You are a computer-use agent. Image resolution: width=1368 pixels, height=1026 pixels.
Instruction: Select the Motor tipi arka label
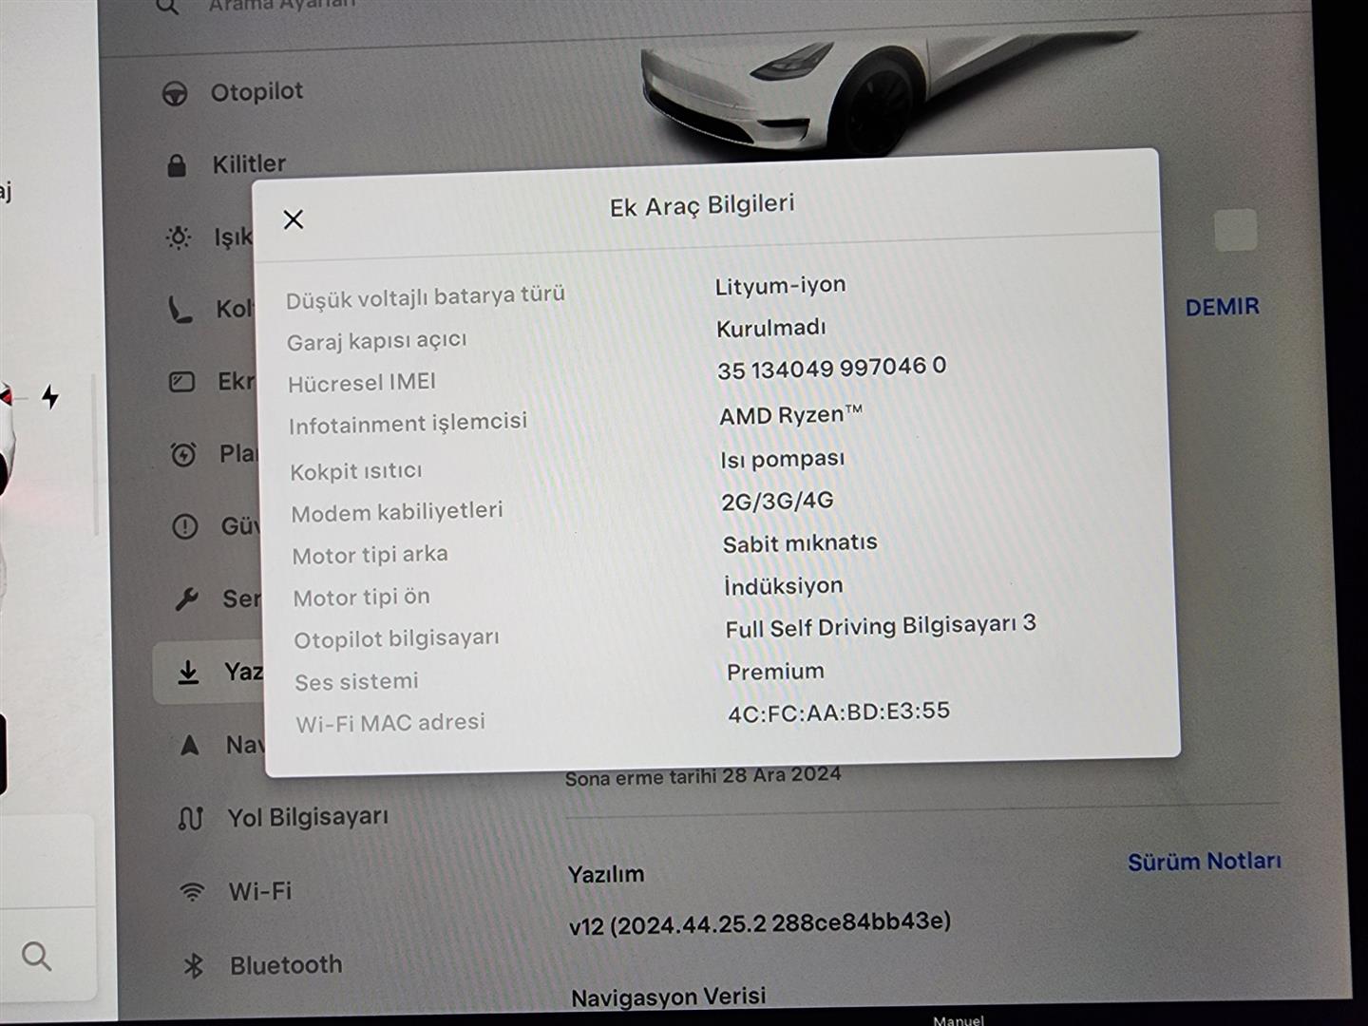pyautogui.click(x=370, y=555)
